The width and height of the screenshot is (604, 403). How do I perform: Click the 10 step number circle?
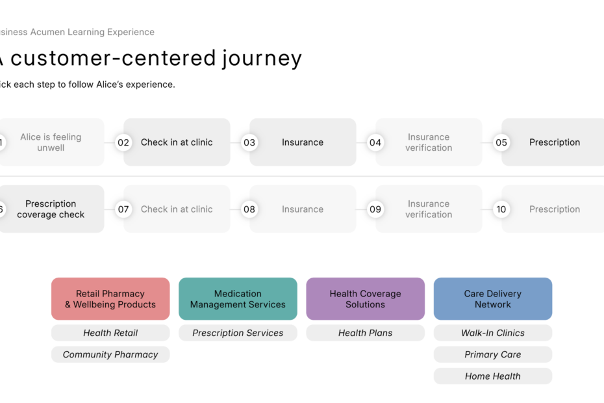pyautogui.click(x=501, y=209)
